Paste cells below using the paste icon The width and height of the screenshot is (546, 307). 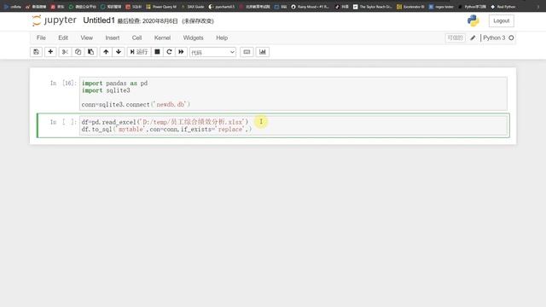(91, 52)
